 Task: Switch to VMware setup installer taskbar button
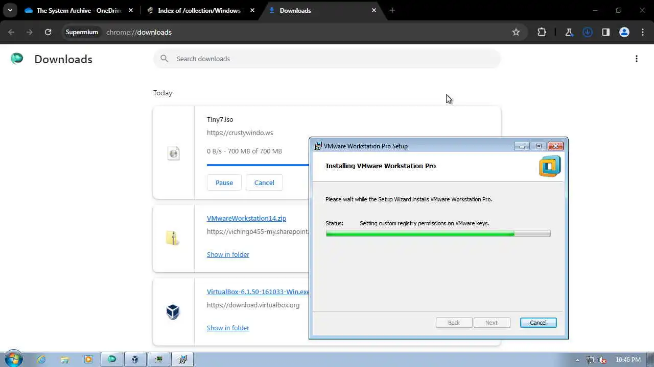(182, 359)
